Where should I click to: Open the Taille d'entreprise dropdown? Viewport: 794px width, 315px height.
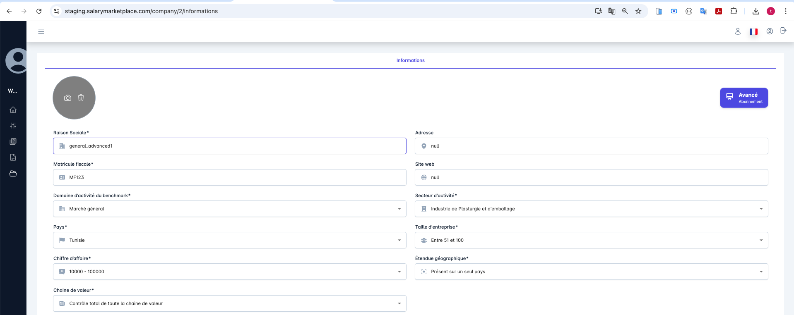[591, 240]
